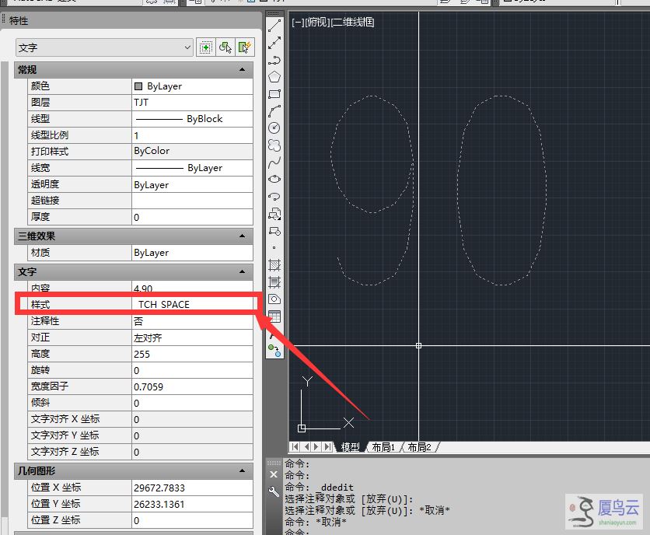Click the Select Objects icon
Viewport: 650px width, 535px height.
(x=225, y=47)
